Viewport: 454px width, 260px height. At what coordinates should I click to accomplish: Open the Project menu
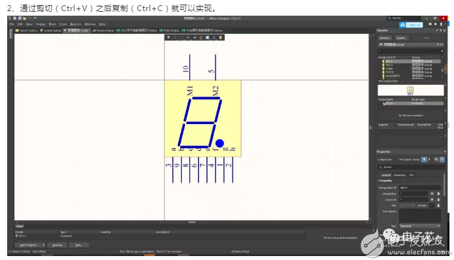point(41,24)
